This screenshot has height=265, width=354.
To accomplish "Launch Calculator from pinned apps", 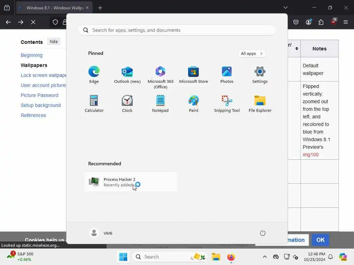I will [94, 104].
